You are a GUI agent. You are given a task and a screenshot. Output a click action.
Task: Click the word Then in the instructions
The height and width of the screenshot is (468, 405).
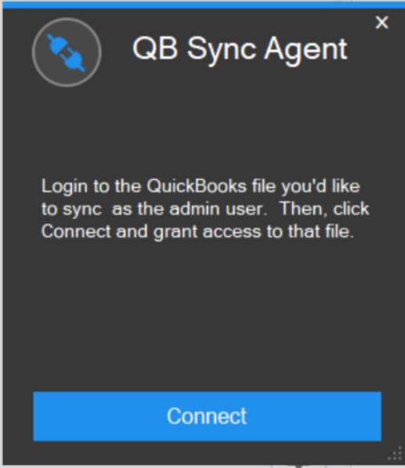point(304,209)
